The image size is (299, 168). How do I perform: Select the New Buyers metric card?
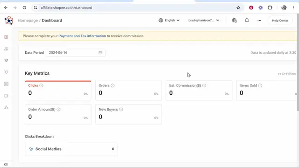[x=128, y=114]
